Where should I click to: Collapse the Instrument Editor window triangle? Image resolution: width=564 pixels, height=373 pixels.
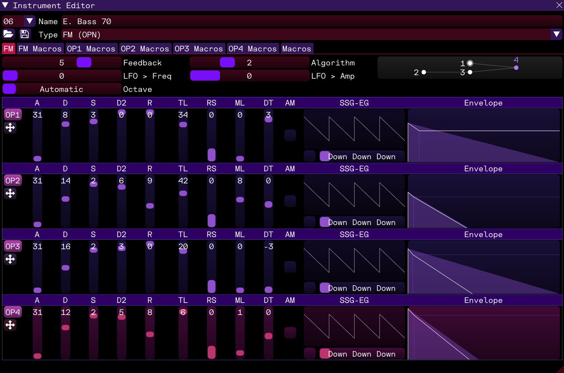pos(5,5)
